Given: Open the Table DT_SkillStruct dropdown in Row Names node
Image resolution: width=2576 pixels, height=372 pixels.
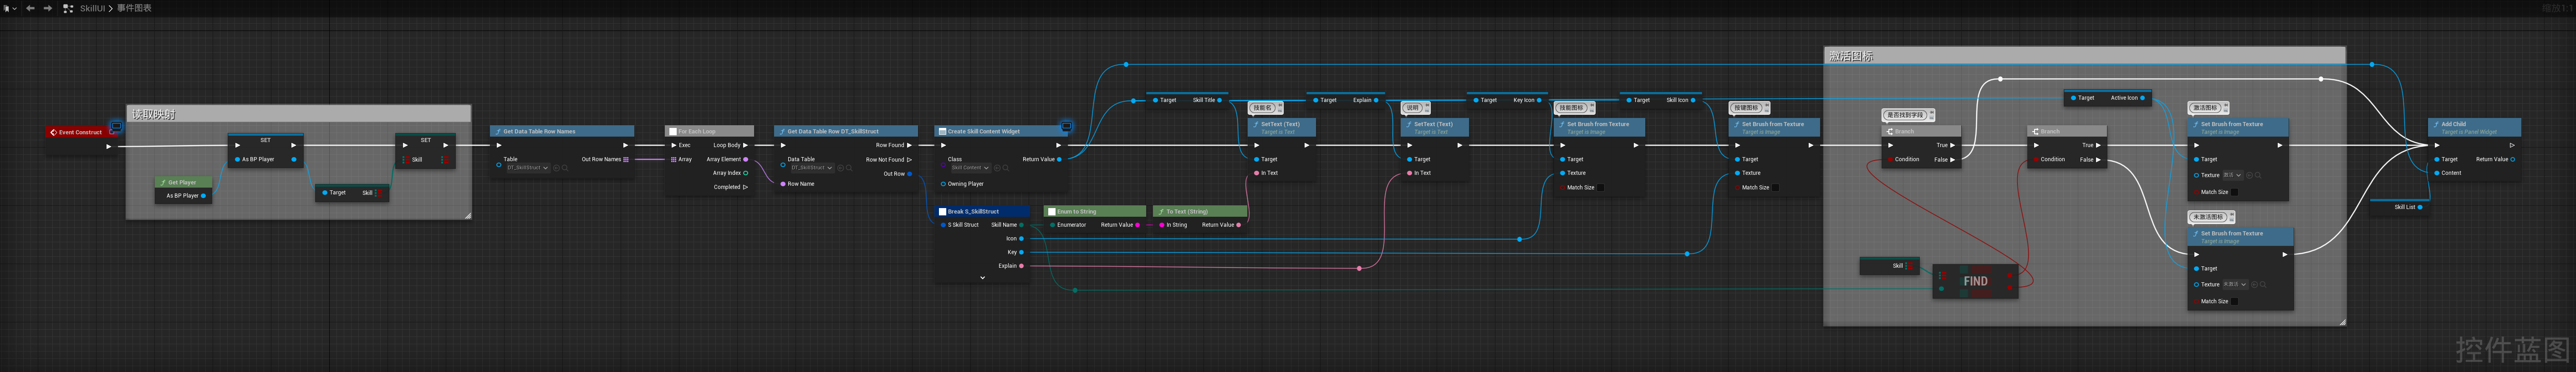Looking at the screenshot, I should (x=528, y=168).
